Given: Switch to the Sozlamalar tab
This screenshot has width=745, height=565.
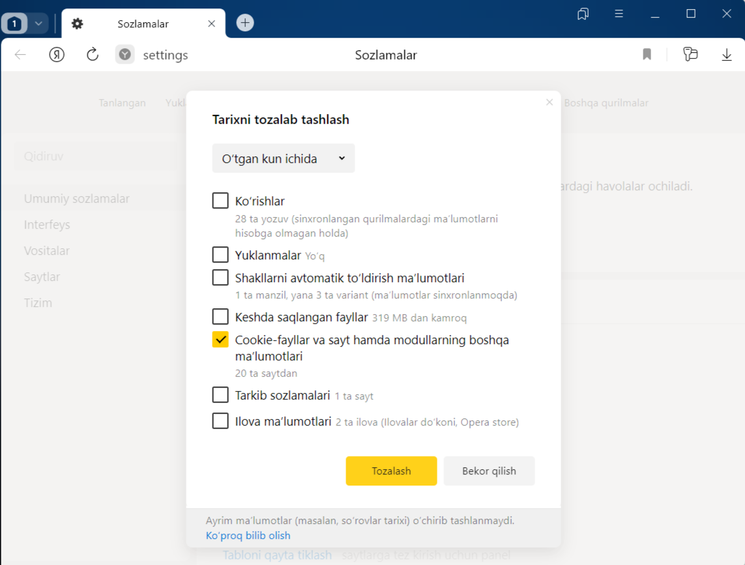Looking at the screenshot, I should 143,24.
